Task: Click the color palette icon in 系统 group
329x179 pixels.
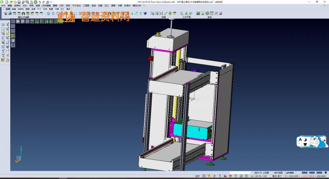Action: tap(198, 14)
